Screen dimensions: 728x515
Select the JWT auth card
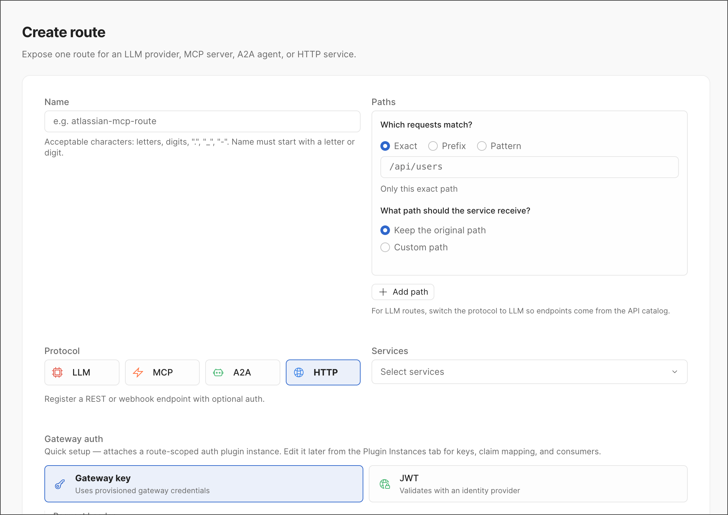click(x=528, y=484)
